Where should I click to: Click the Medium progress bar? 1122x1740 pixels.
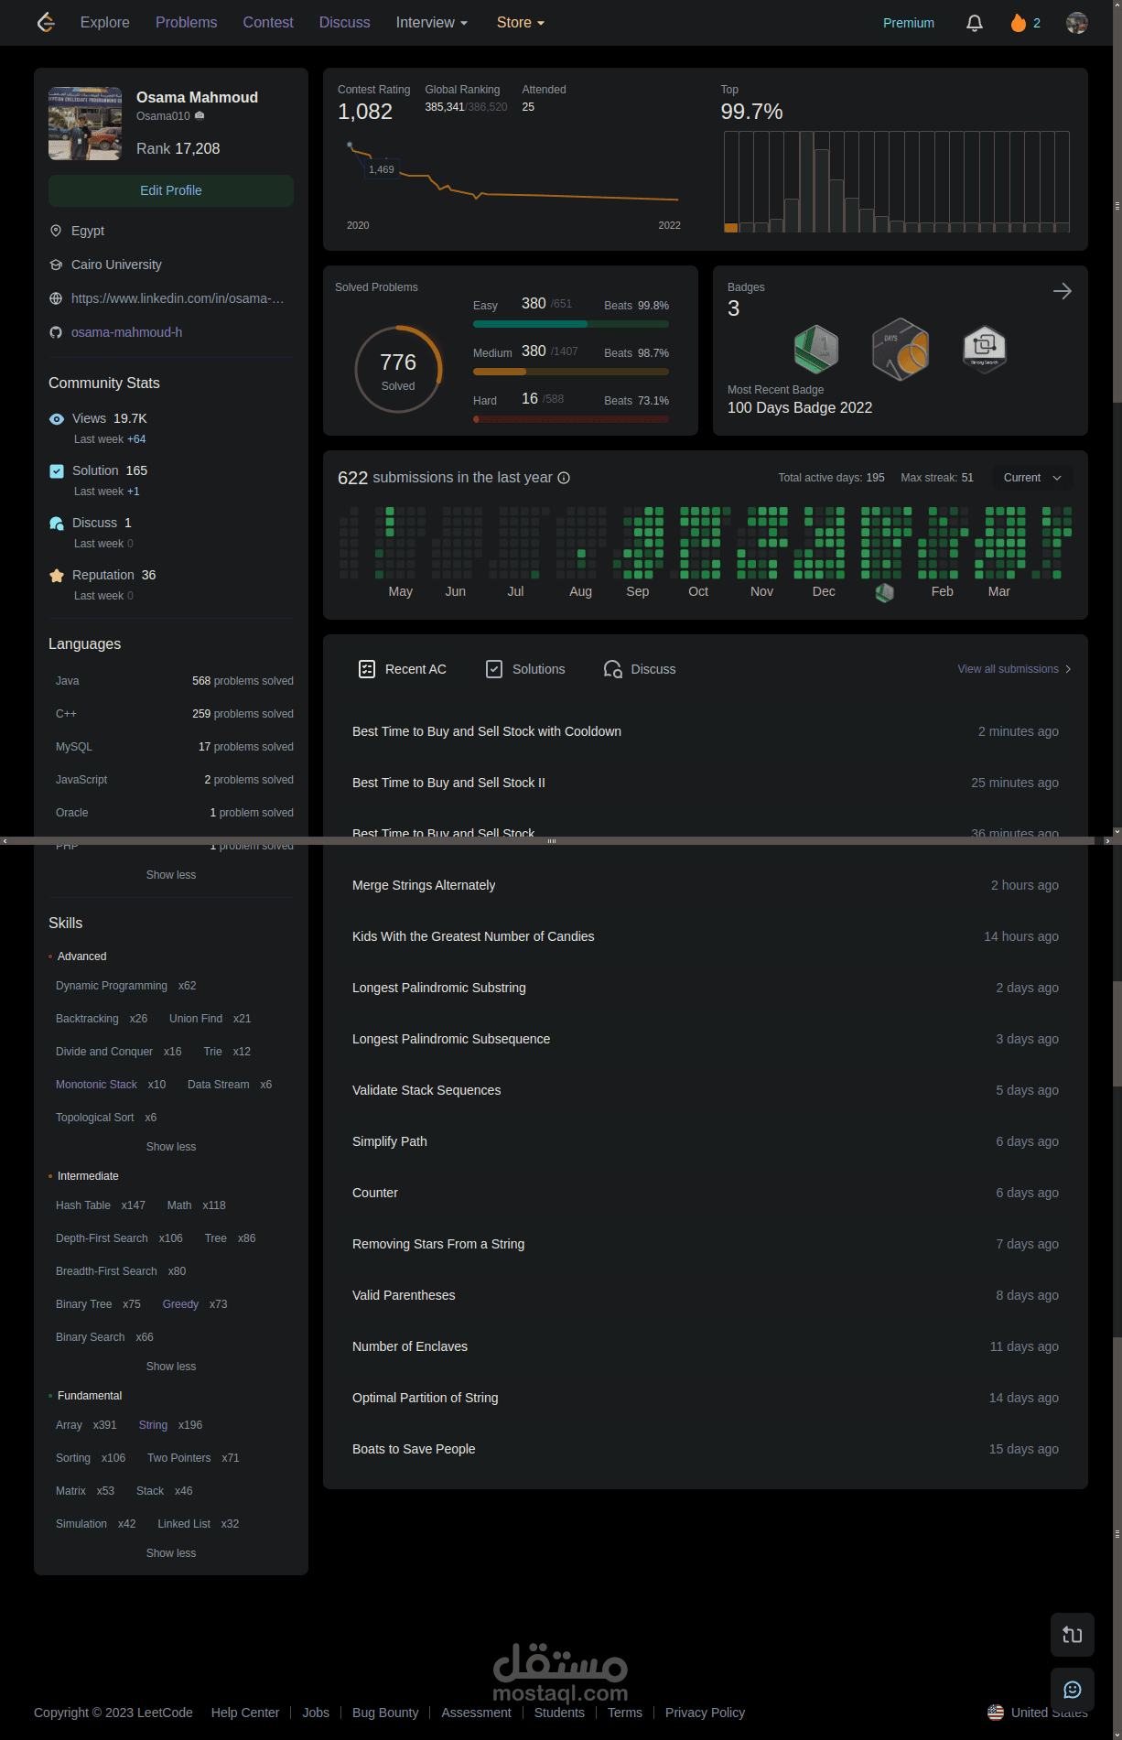pyautogui.click(x=571, y=372)
